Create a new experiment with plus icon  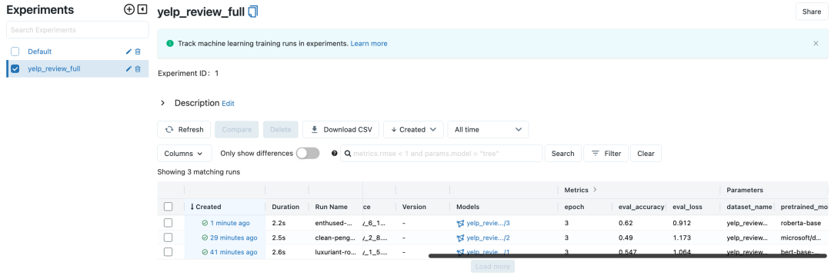pyautogui.click(x=128, y=9)
